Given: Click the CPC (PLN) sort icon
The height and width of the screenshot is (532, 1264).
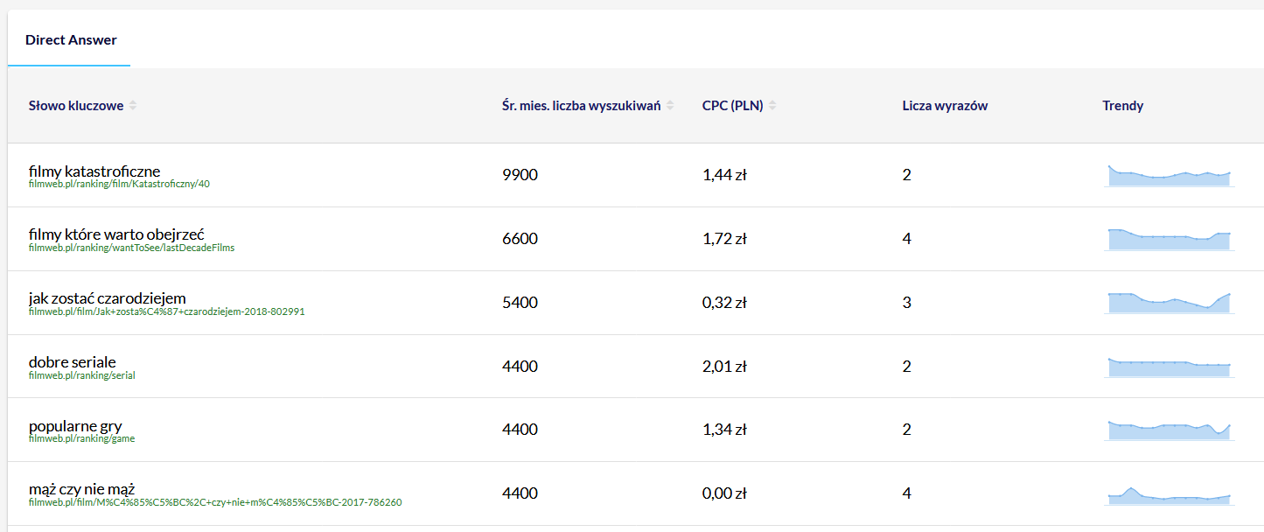Looking at the screenshot, I should [x=772, y=106].
